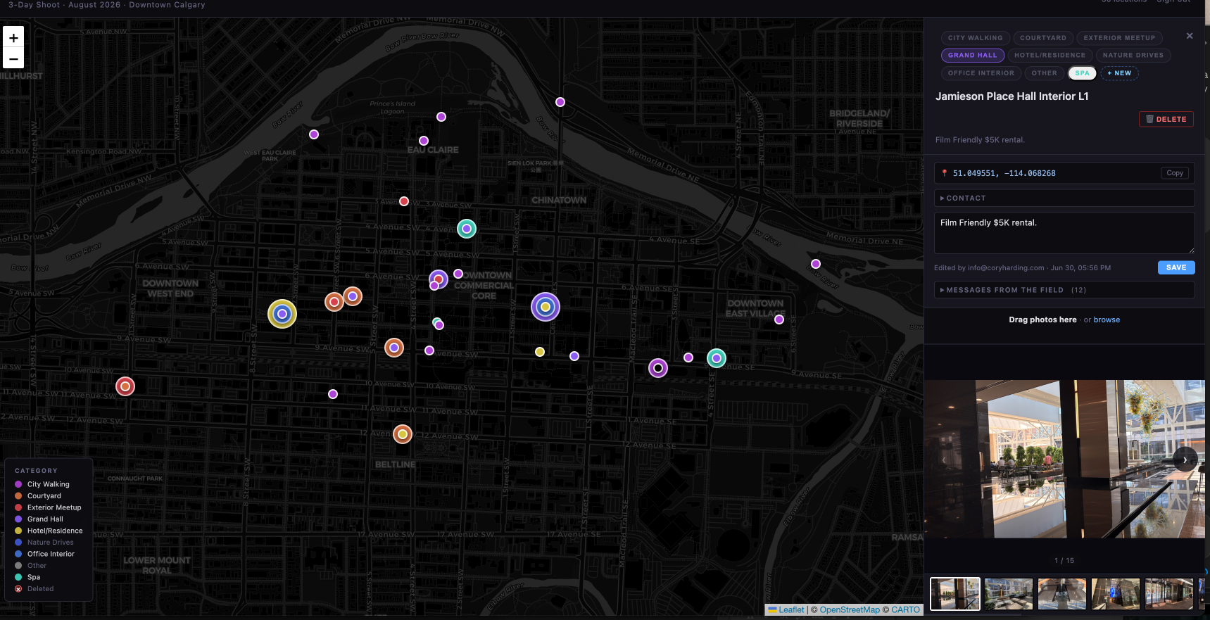Image resolution: width=1210 pixels, height=620 pixels.
Task: Deselect the Spa category tag
Action: point(1083,73)
